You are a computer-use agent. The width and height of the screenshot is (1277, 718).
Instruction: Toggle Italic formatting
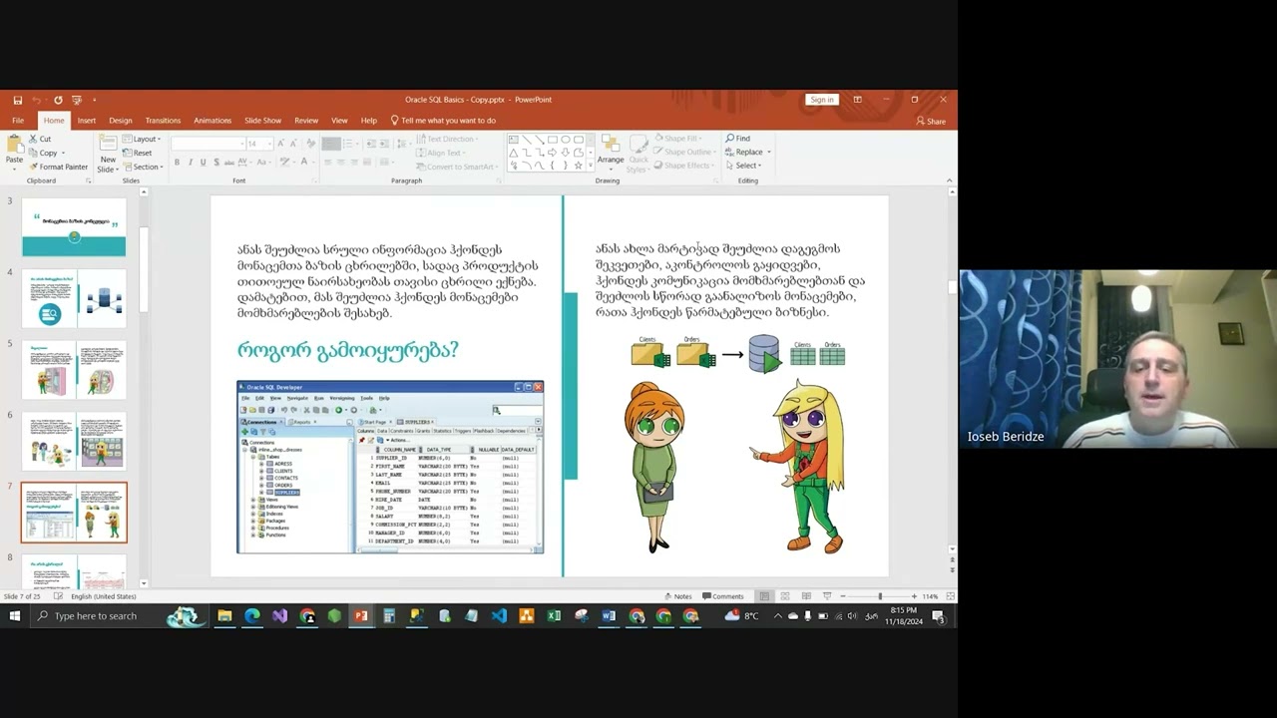(x=190, y=163)
